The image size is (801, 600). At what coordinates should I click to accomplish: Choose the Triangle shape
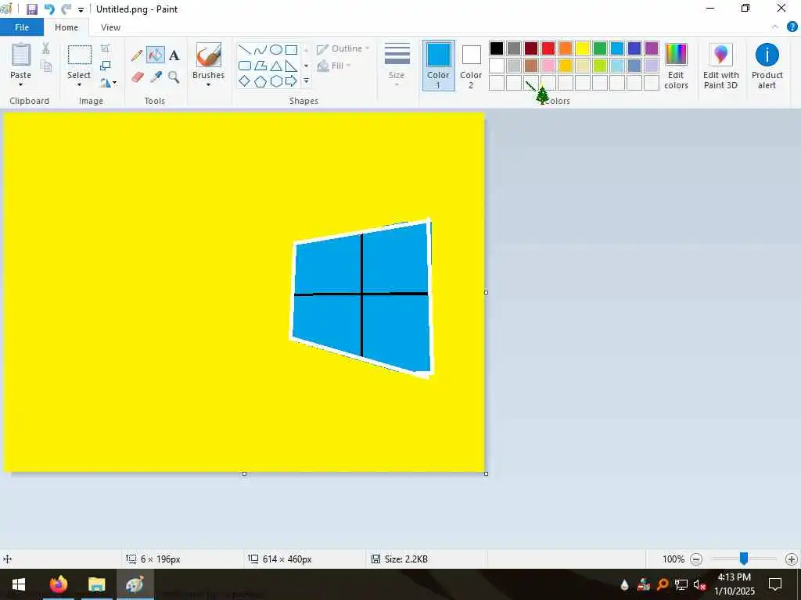point(276,66)
